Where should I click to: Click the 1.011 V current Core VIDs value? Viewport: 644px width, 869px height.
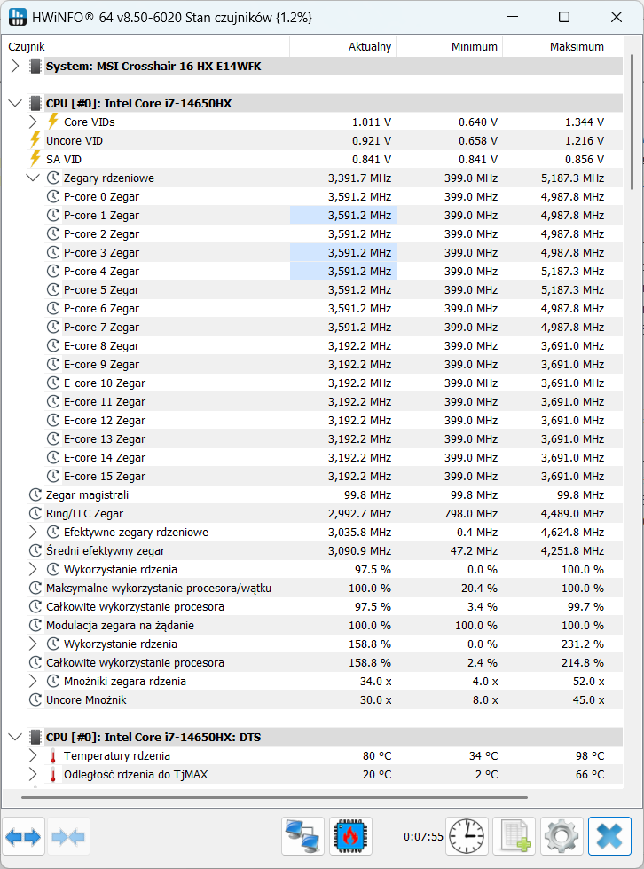pos(372,122)
